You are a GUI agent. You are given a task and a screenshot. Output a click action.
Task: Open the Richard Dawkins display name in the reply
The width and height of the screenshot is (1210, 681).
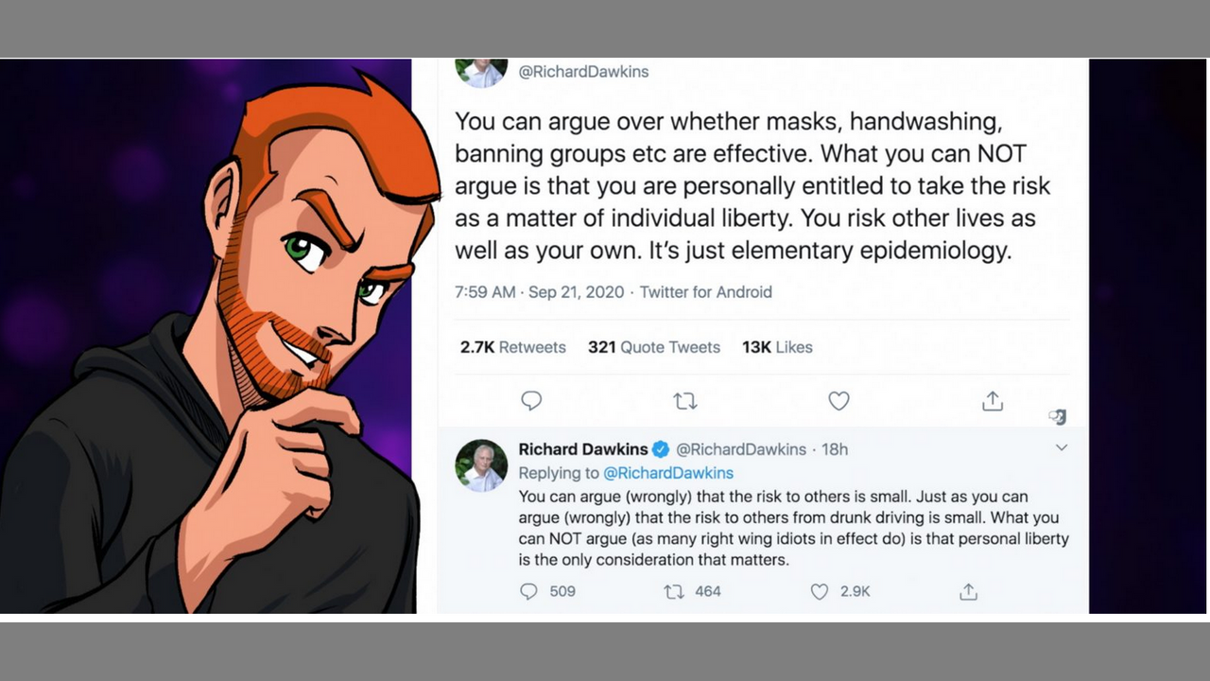(x=583, y=449)
